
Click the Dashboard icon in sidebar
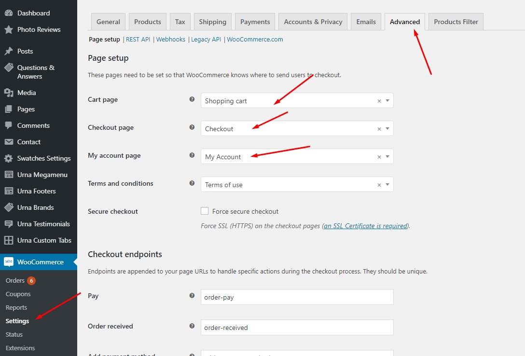click(8, 13)
